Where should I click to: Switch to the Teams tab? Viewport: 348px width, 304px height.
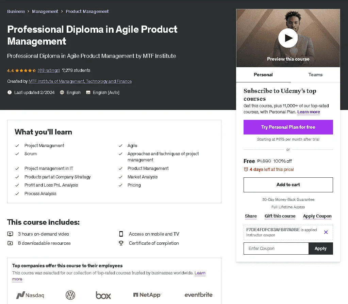315,75
